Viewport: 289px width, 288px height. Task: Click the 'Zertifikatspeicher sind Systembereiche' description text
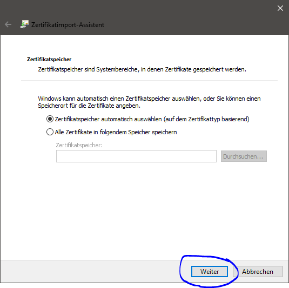pyautogui.click(x=142, y=69)
